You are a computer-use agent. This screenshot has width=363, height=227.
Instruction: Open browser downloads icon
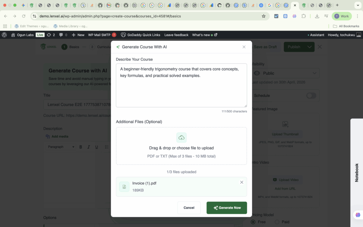[x=317, y=16]
